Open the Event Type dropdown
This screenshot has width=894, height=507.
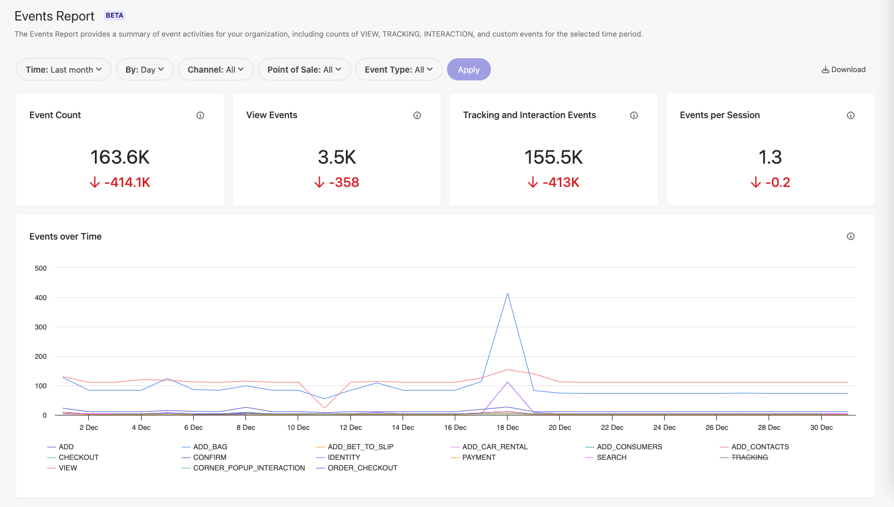click(399, 69)
